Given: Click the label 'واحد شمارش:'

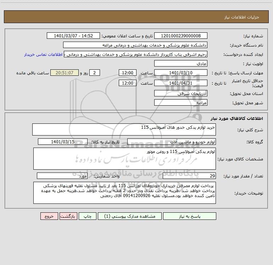Looking at the screenshot, I should pos(107,176).
